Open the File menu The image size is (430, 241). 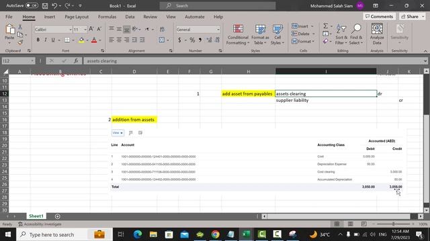pos(9,17)
